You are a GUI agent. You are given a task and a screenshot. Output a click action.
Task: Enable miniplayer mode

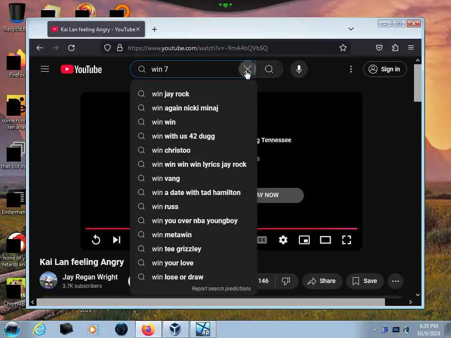[304, 240]
